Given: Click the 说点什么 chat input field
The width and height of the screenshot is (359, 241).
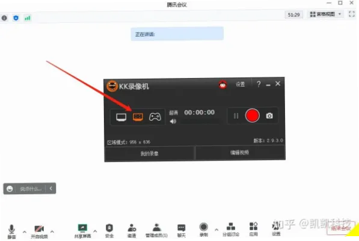Looking at the screenshot, I should click(x=31, y=189).
